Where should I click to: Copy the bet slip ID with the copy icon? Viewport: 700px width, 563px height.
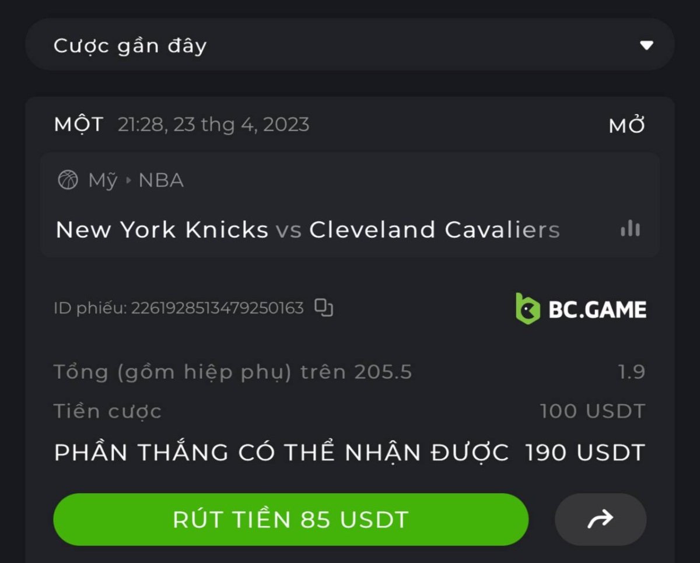324,307
